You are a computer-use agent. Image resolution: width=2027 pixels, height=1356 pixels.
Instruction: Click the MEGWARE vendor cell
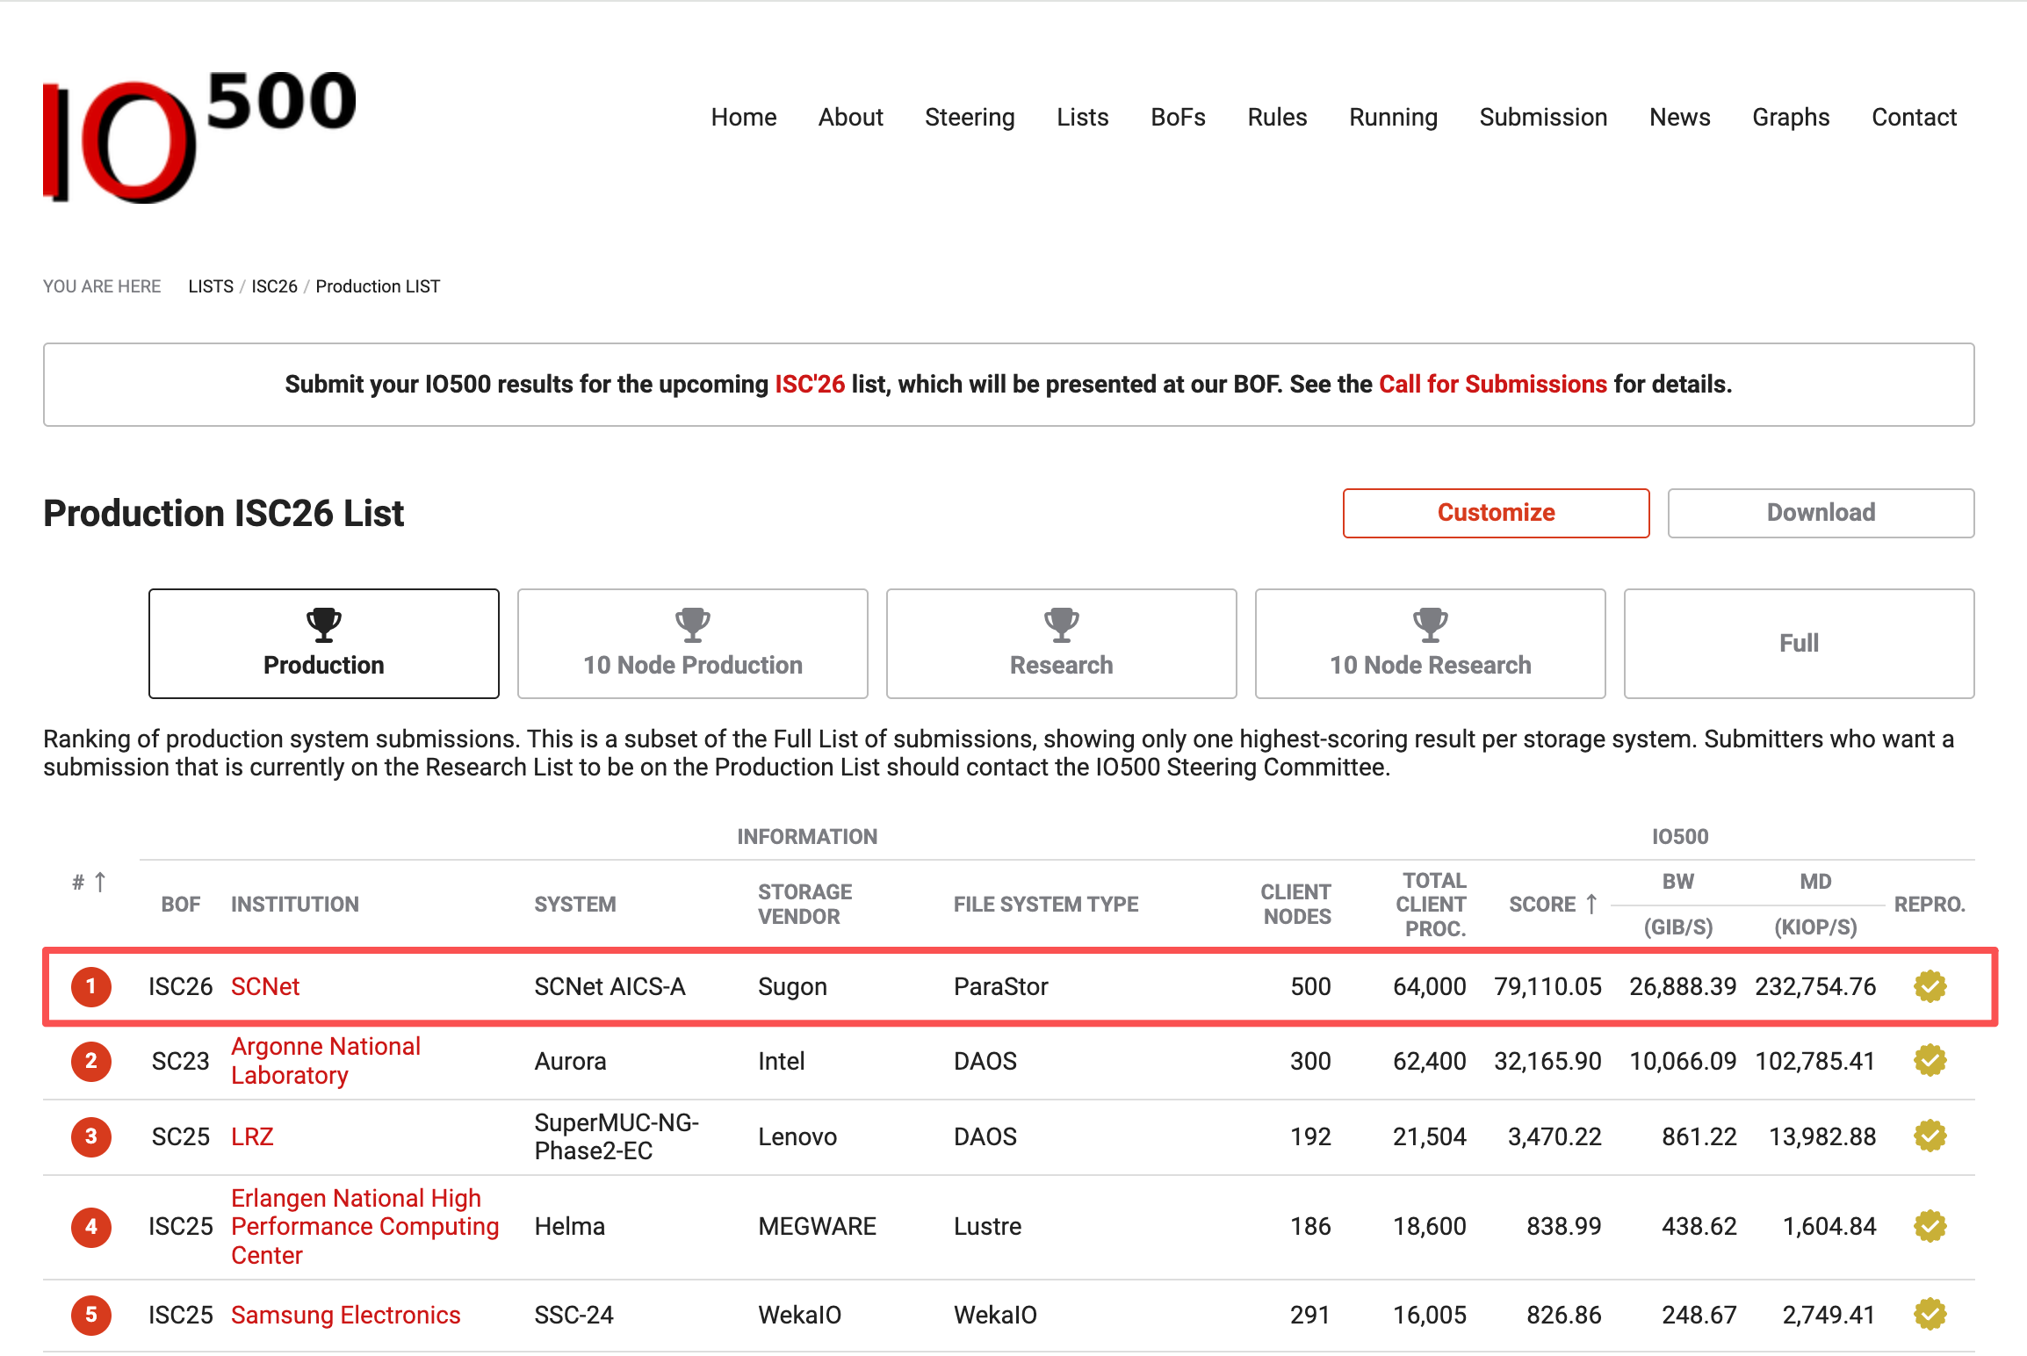[817, 1226]
